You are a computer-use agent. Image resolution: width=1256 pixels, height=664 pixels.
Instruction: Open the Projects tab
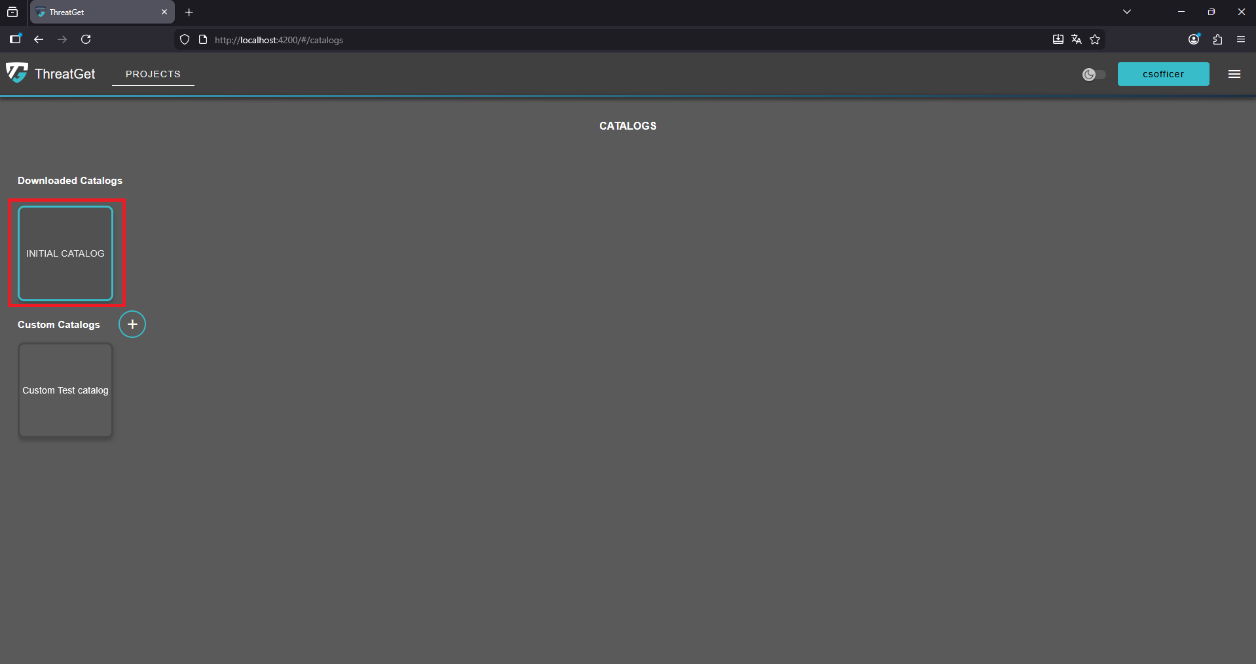tap(153, 74)
